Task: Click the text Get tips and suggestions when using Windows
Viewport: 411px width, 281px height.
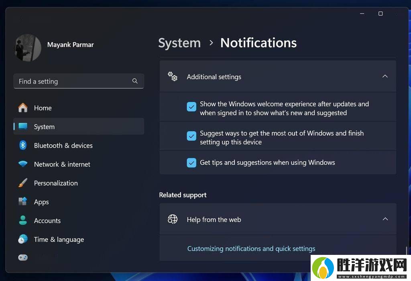Action: pos(267,162)
